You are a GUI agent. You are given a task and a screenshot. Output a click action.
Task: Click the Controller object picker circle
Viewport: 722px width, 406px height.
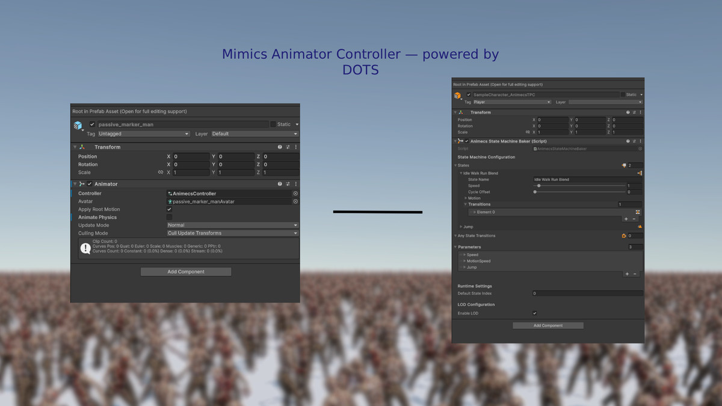(295, 194)
